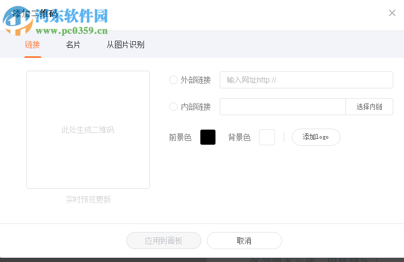The width and height of the screenshot is (404, 262).
Task: Click the internal link text field
Action: click(x=283, y=107)
